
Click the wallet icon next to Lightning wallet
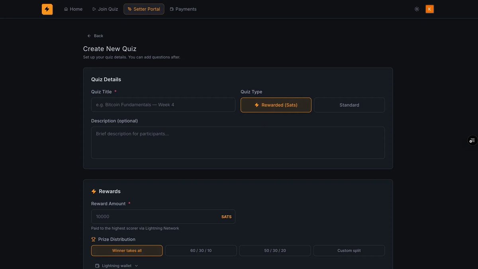coord(97,266)
